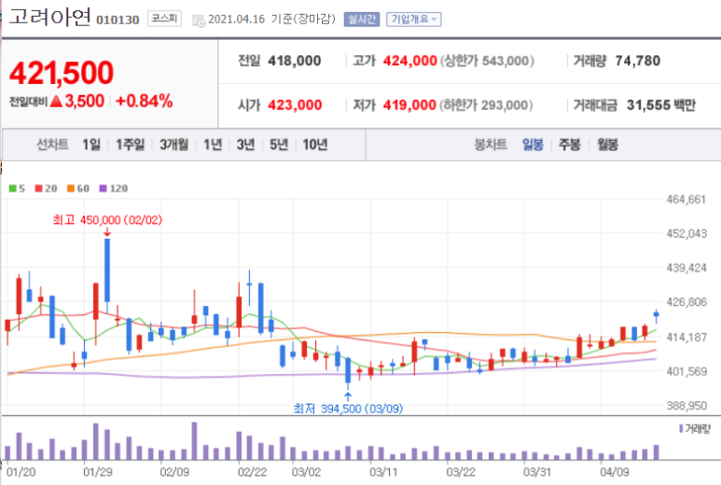Viewport: 721px width, 485px height.
Task: Show the 10년 line chart
Action: (x=315, y=145)
